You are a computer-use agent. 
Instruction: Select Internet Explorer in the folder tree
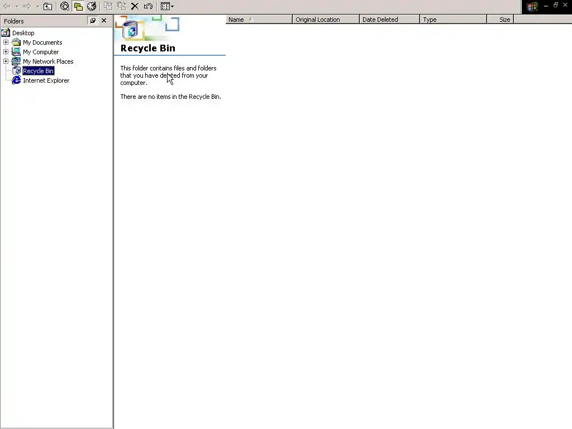coord(46,80)
